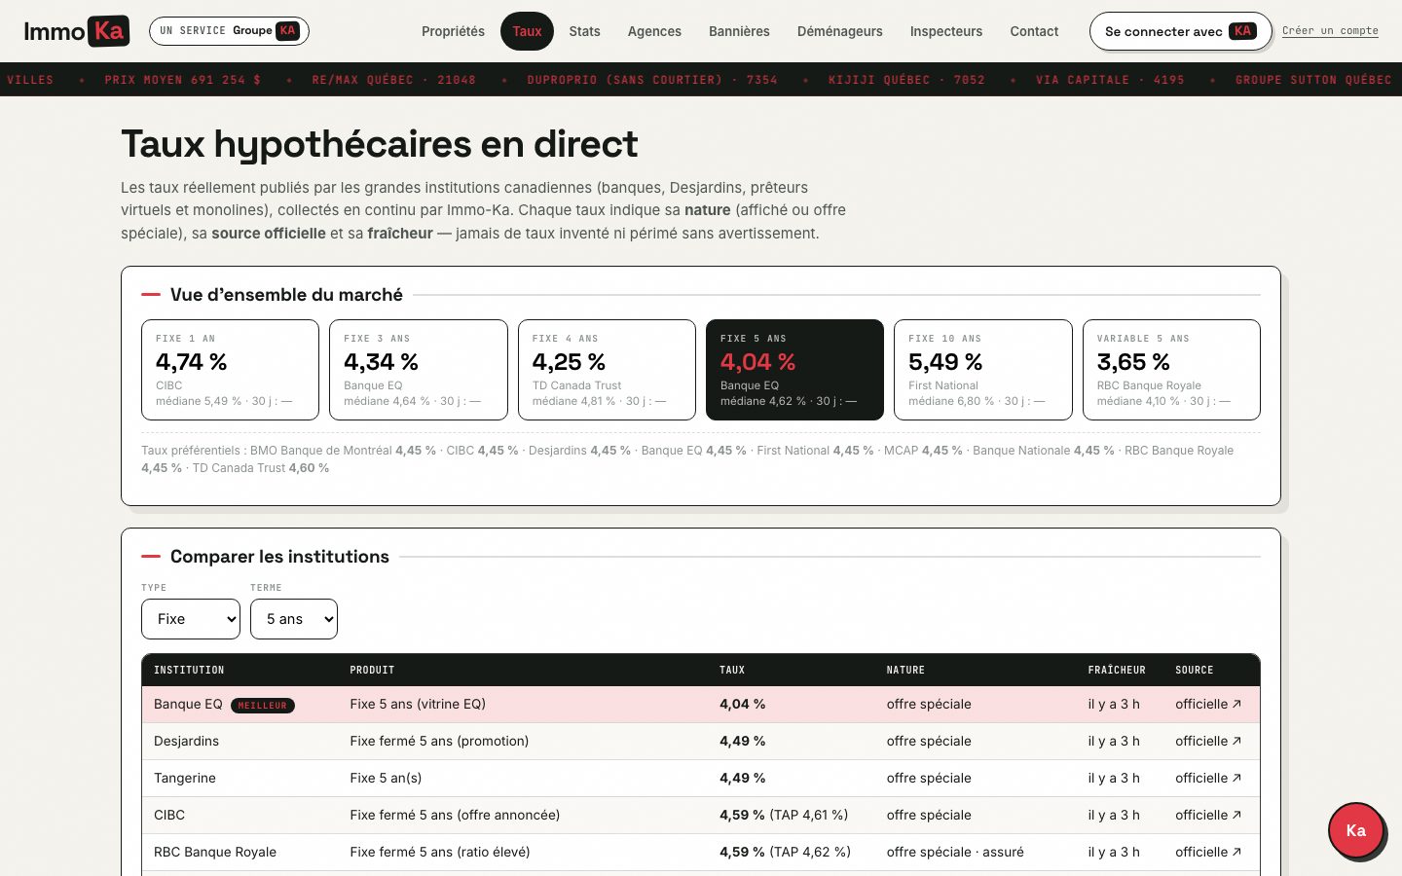Open the Type dropdown showing Fixe
The height and width of the screenshot is (876, 1402).
(x=191, y=619)
